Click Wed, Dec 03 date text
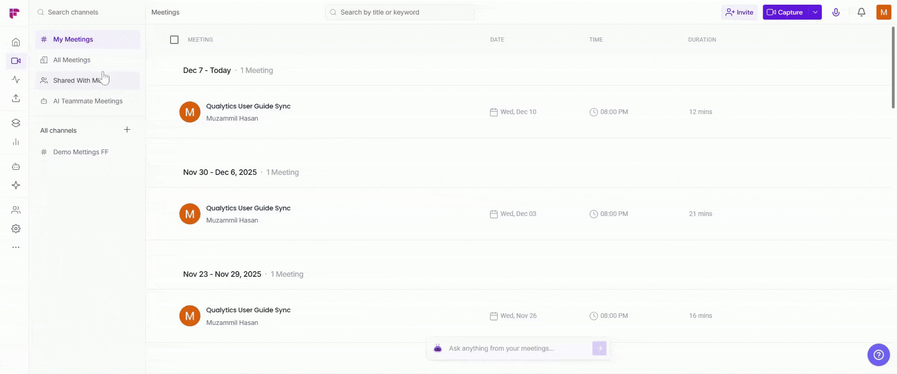This screenshot has width=897, height=374. [x=518, y=214]
